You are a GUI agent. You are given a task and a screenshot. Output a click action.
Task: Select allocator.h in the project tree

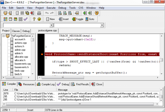pyautogui.click(x=20, y=60)
